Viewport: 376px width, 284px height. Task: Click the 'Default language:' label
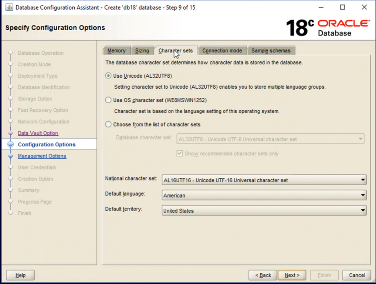pos(125,193)
